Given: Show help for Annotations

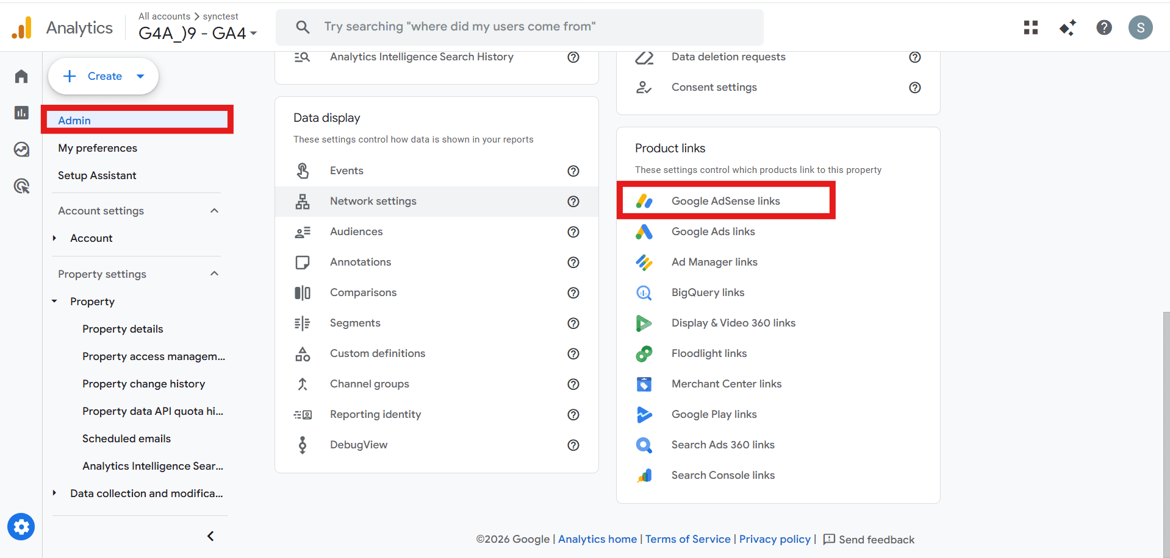Looking at the screenshot, I should pos(573,263).
